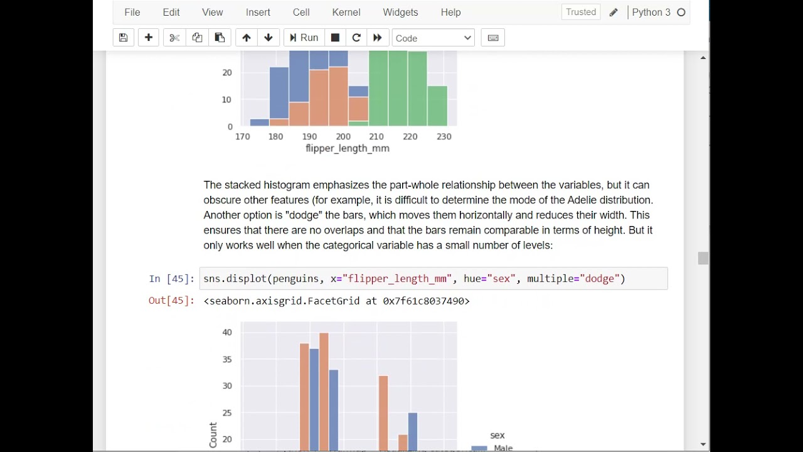The image size is (803, 452).
Task: Open the Widgets menu
Action: pyautogui.click(x=400, y=12)
